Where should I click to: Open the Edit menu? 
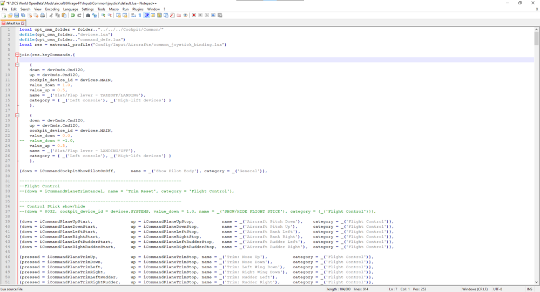(x=14, y=9)
